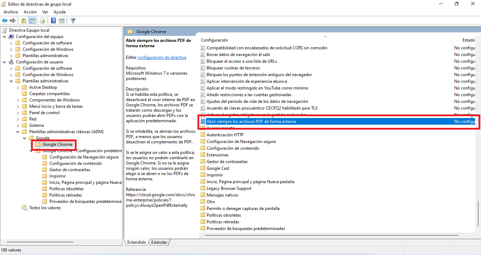This screenshot has width=481, height=255.
Task: Click the Configuración del equipo computer icon
Action: [11, 37]
